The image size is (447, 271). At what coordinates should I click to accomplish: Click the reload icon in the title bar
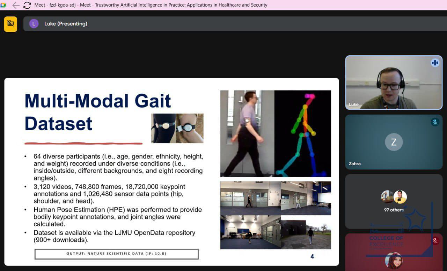[27, 5]
